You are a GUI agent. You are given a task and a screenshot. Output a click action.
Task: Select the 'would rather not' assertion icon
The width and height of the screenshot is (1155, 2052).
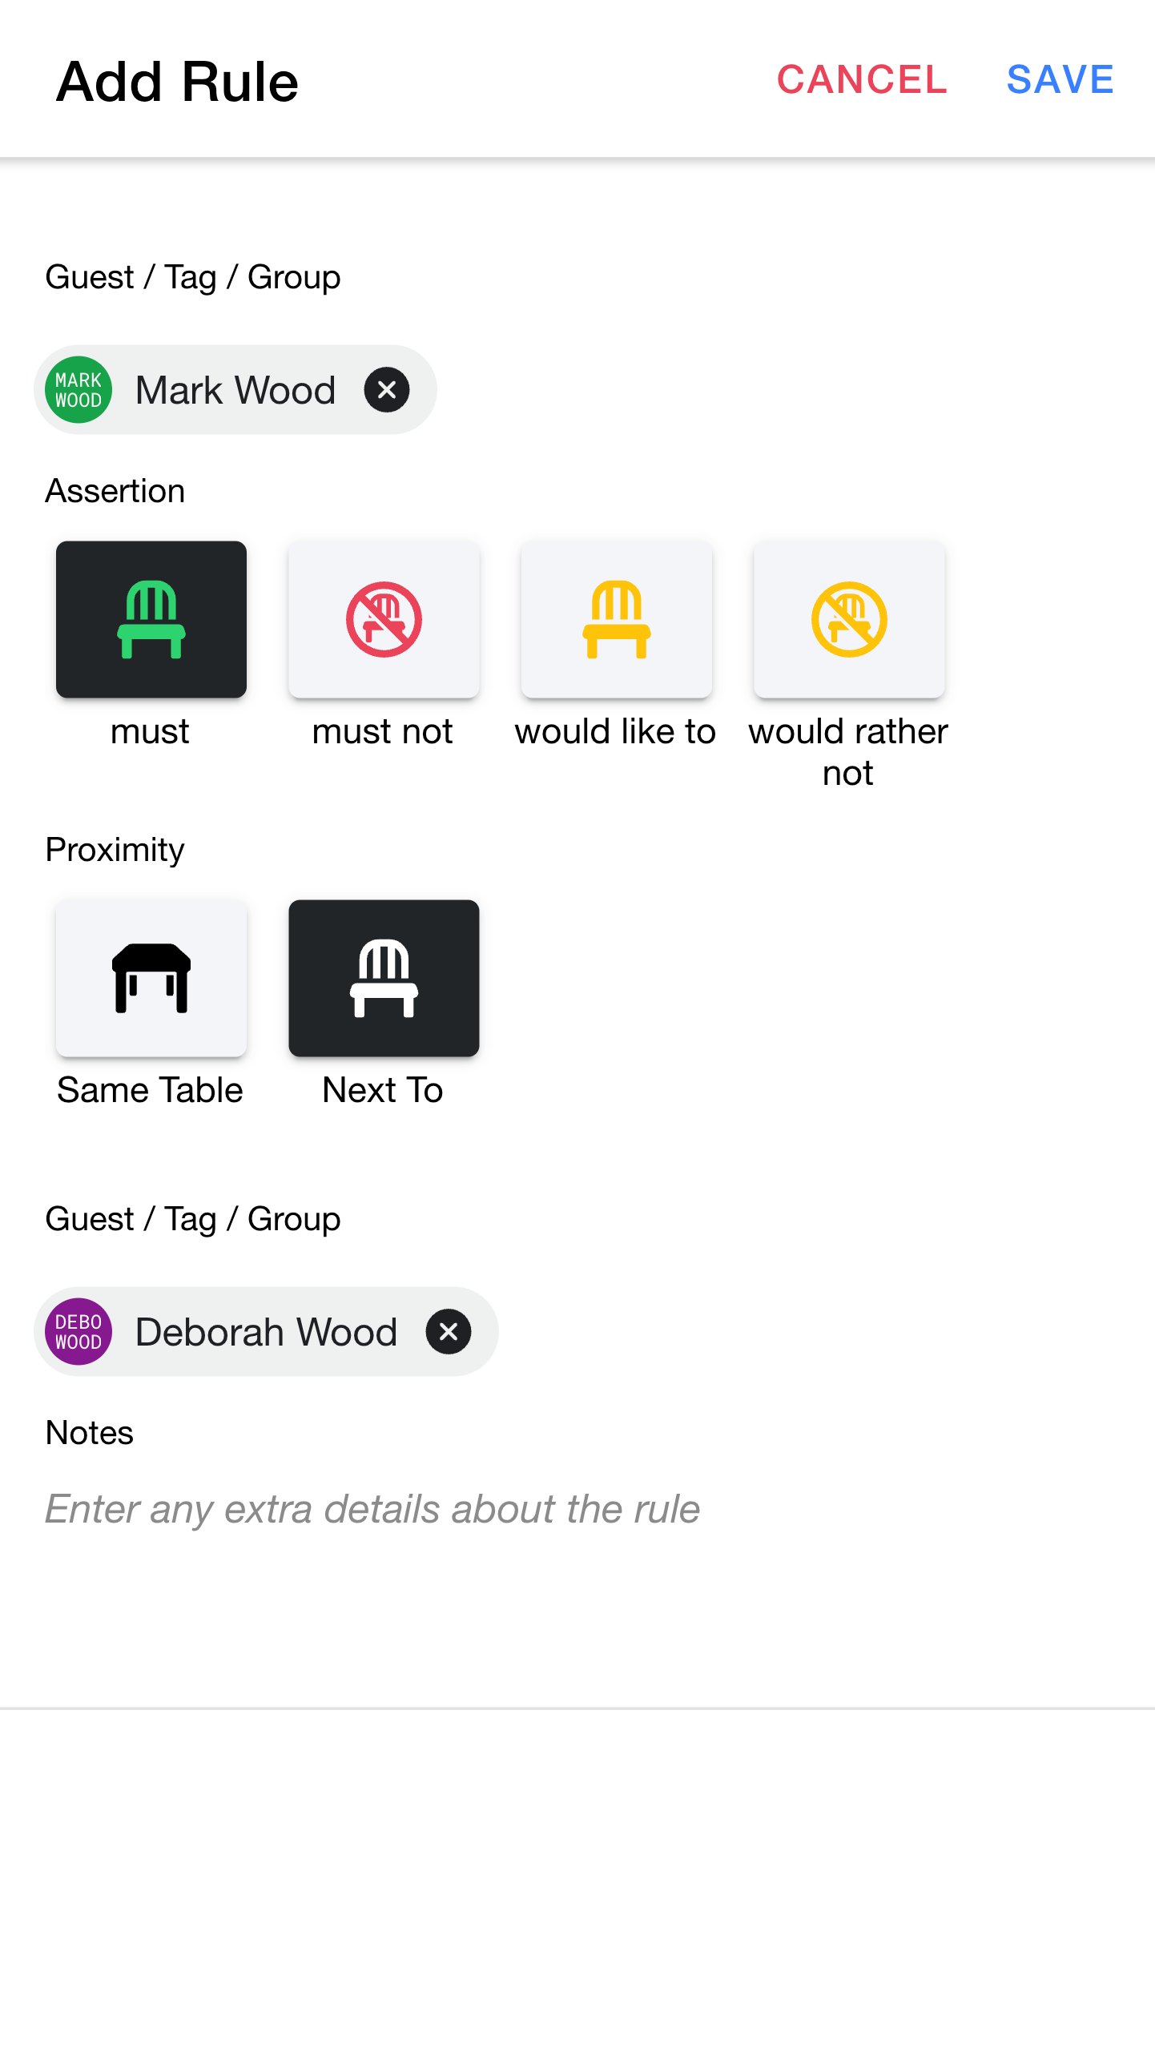point(849,619)
